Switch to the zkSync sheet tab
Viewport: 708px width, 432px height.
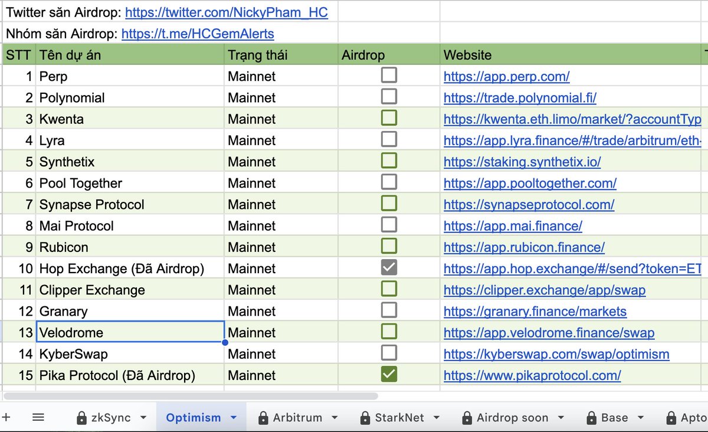pyautogui.click(x=112, y=418)
